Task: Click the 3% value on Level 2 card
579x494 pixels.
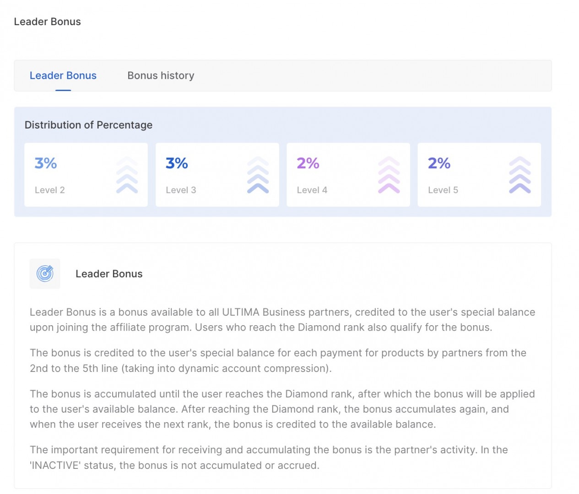Action: tap(46, 163)
